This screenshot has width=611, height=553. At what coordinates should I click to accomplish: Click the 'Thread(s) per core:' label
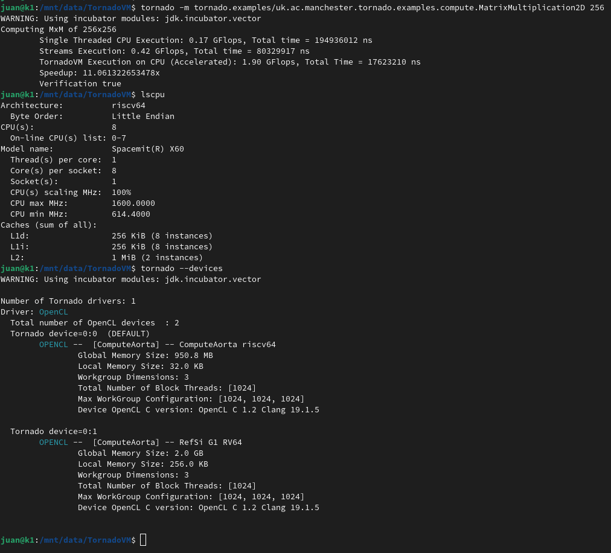tap(56, 160)
